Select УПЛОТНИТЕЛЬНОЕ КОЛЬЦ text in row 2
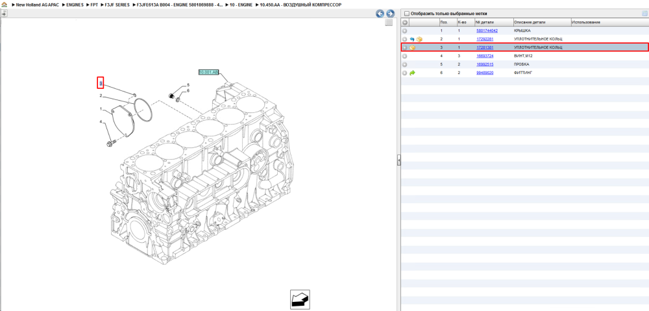This screenshot has width=649, height=311. pyautogui.click(x=537, y=39)
